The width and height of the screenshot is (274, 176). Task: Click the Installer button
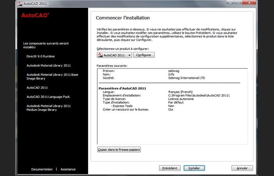[x=194, y=168]
